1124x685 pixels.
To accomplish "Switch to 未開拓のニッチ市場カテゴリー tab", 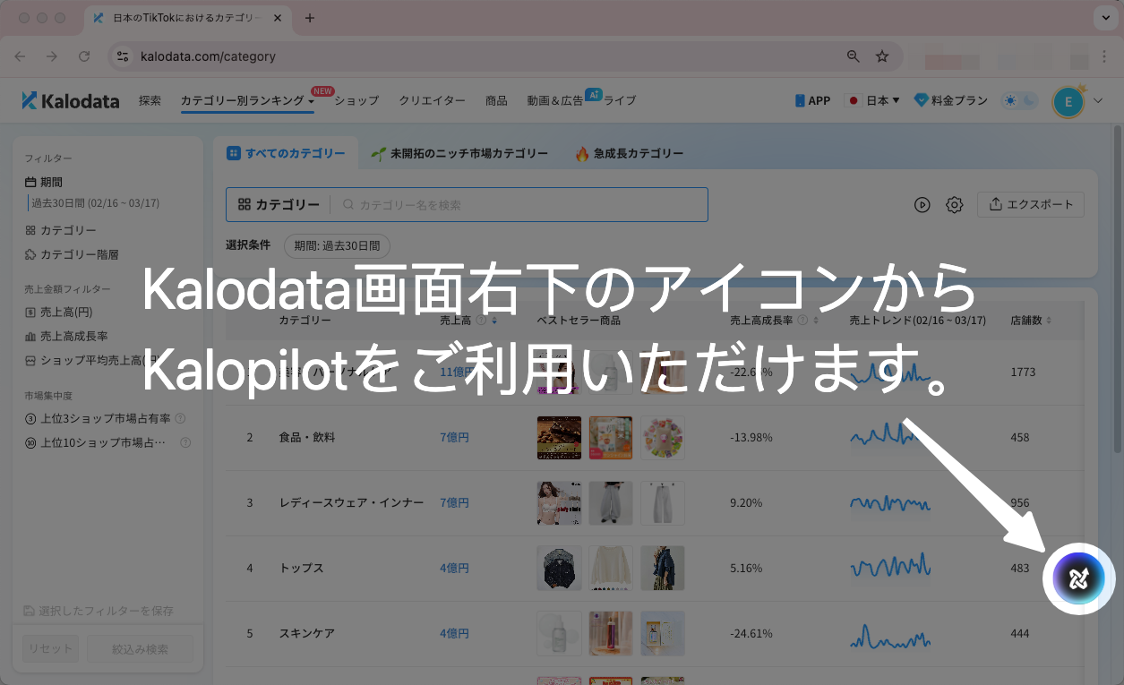I will click(459, 154).
